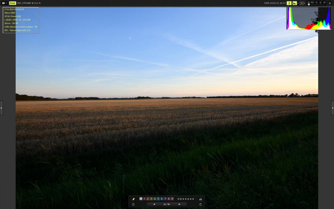Set zoom to x2
The image size is (334, 209).
click(320, 2)
